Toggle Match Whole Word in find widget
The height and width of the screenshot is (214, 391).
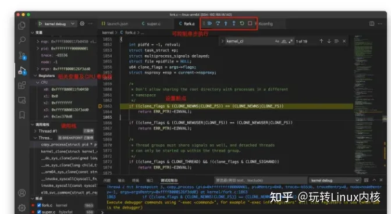click(x=284, y=41)
